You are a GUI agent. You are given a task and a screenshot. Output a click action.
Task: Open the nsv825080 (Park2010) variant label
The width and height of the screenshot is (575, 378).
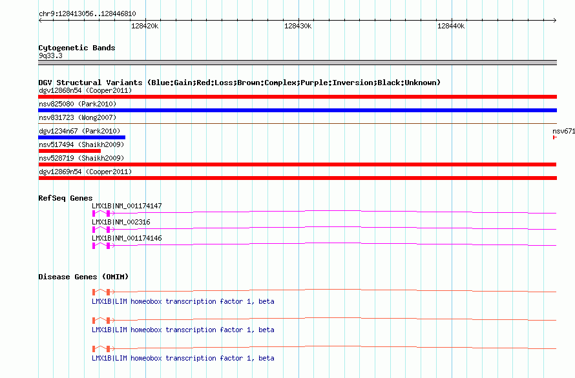[78, 104]
